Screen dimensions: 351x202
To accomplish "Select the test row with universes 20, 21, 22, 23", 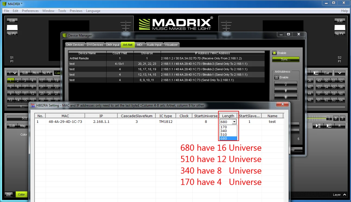I will (x=166, y=64).
